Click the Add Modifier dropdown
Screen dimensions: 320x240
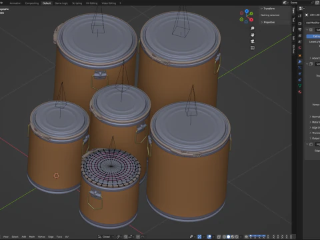point(313,23)
